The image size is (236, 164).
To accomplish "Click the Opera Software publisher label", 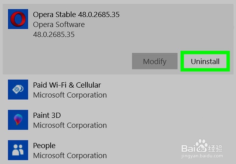I will [x=59, y=25].
